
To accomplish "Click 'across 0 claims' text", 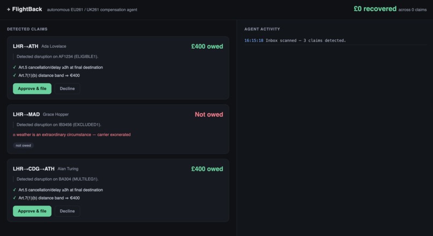I will click(x=412, y=10).
